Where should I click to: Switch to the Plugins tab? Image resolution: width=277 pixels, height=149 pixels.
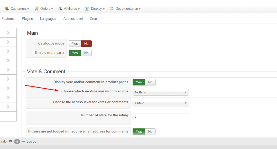click(x=27, y=19)
